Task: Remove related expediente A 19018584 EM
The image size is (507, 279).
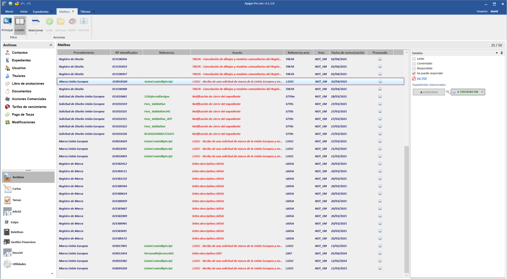Action: [x=482, y=92]
